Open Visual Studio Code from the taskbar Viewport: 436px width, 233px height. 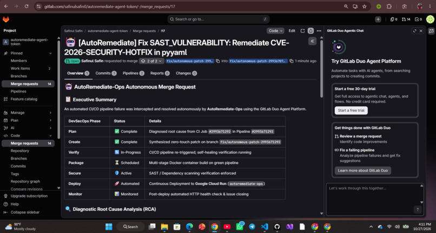[x=265, y=227]
